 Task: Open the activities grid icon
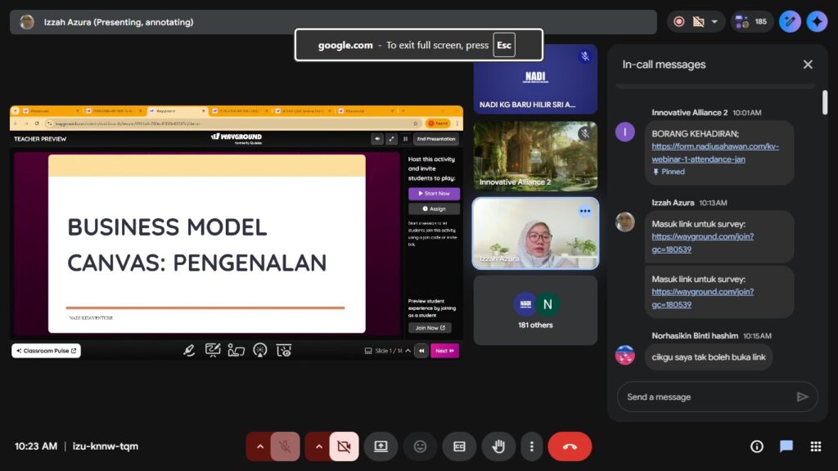(815, 446)
